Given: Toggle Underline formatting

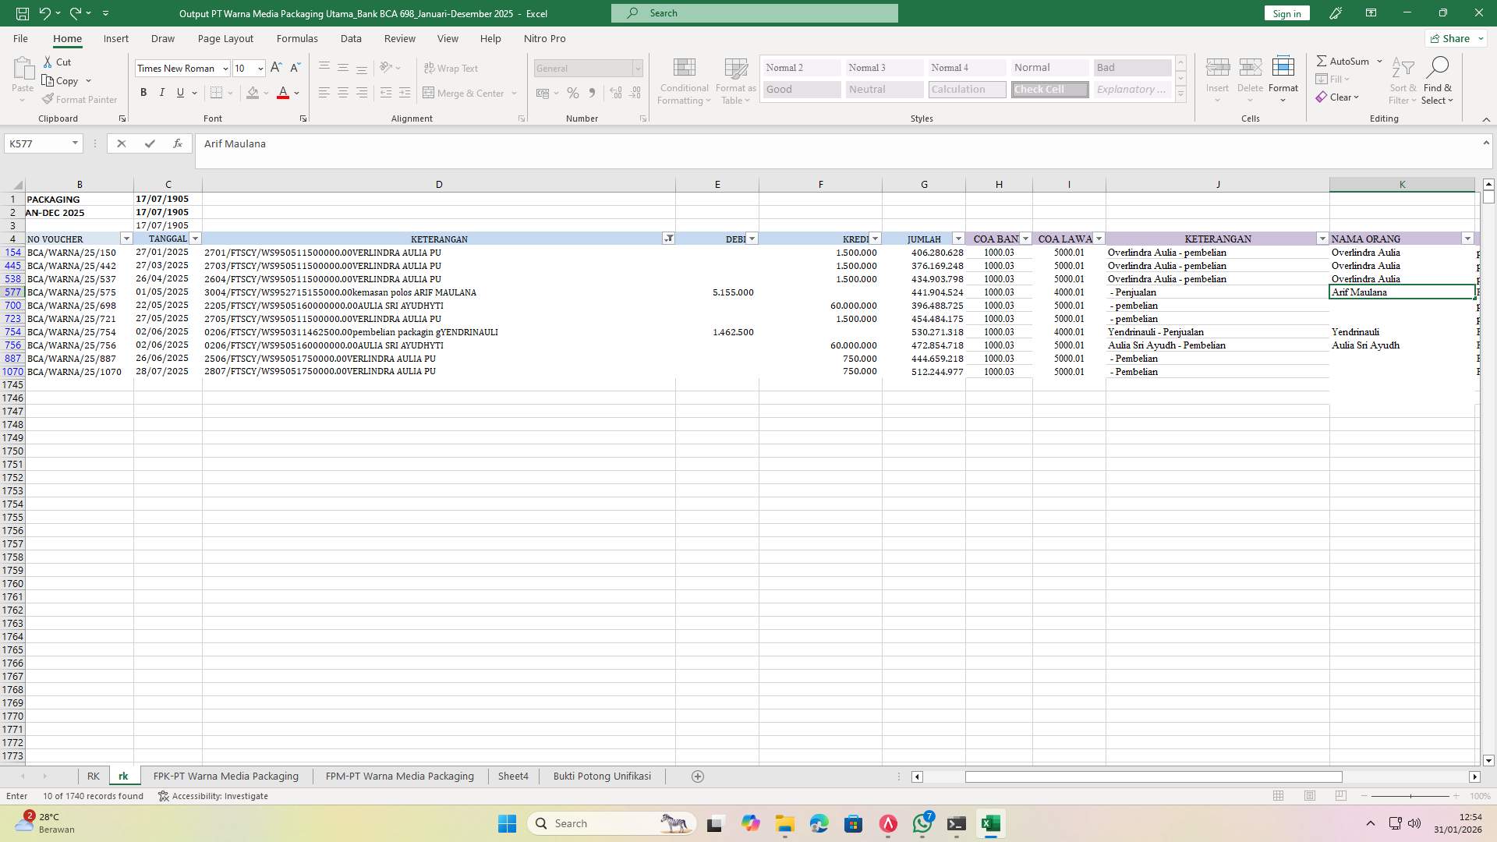Looking at the screenshot, I should pyautogui.click(x=179, y=92).
